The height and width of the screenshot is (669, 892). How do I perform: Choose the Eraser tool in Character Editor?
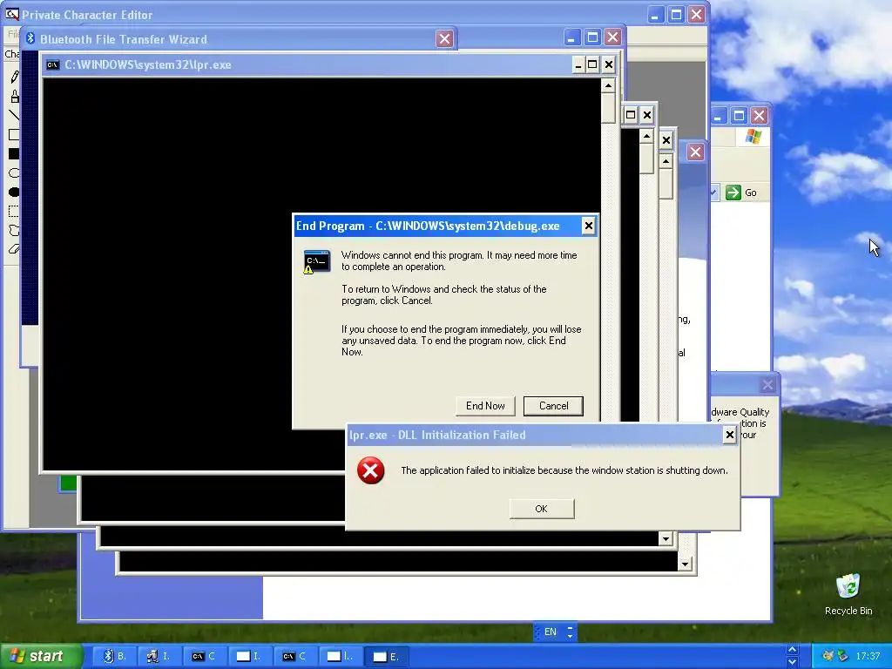click(14, 249)
